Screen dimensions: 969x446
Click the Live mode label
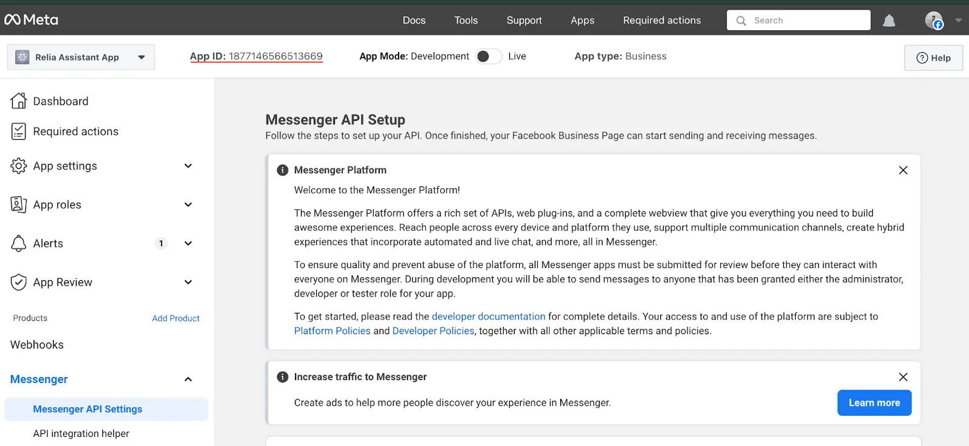tap(517, 56)
